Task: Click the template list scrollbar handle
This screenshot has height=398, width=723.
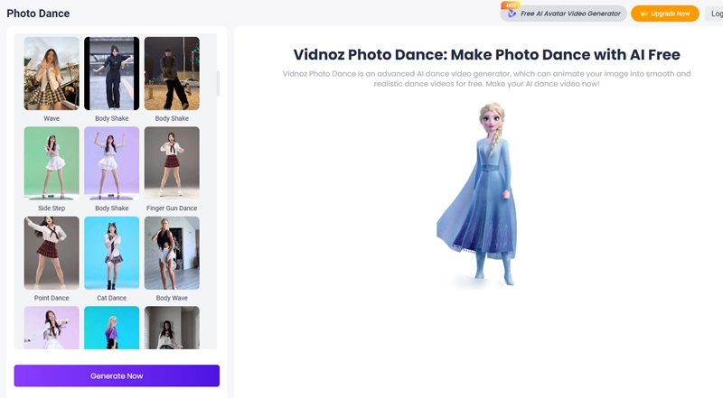Action: [x=218, y=83]
